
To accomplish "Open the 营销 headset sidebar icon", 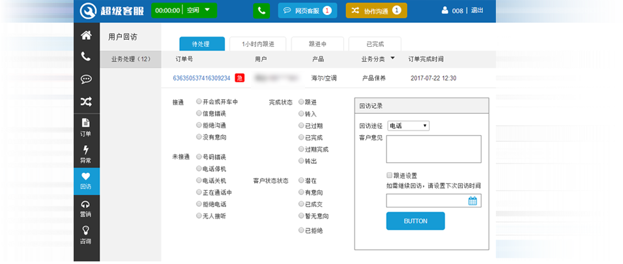I will [86, 208].
